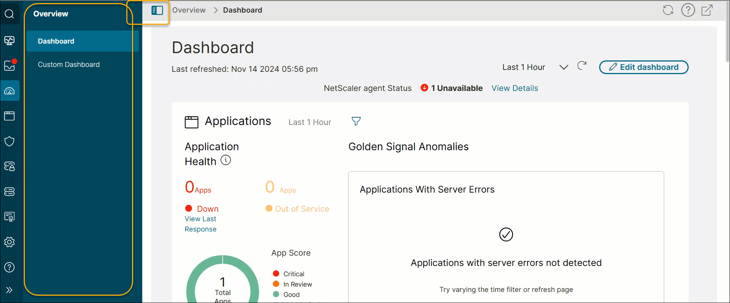Open the security shield icon in sidebar

pyautogui.click(x=10, y=141)
